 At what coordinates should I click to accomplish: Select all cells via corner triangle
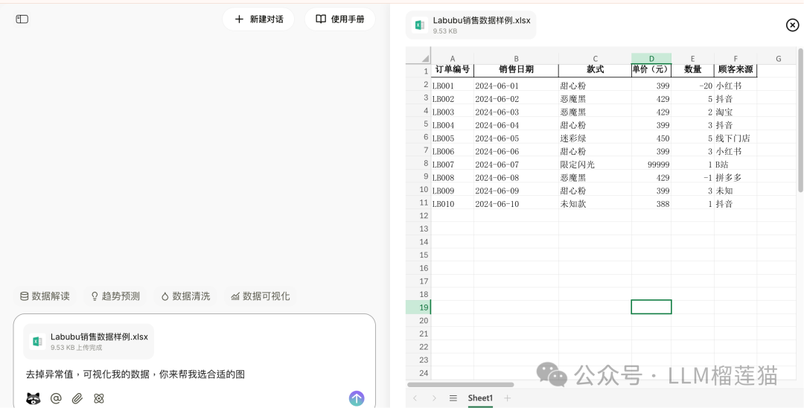click(418, 58)
